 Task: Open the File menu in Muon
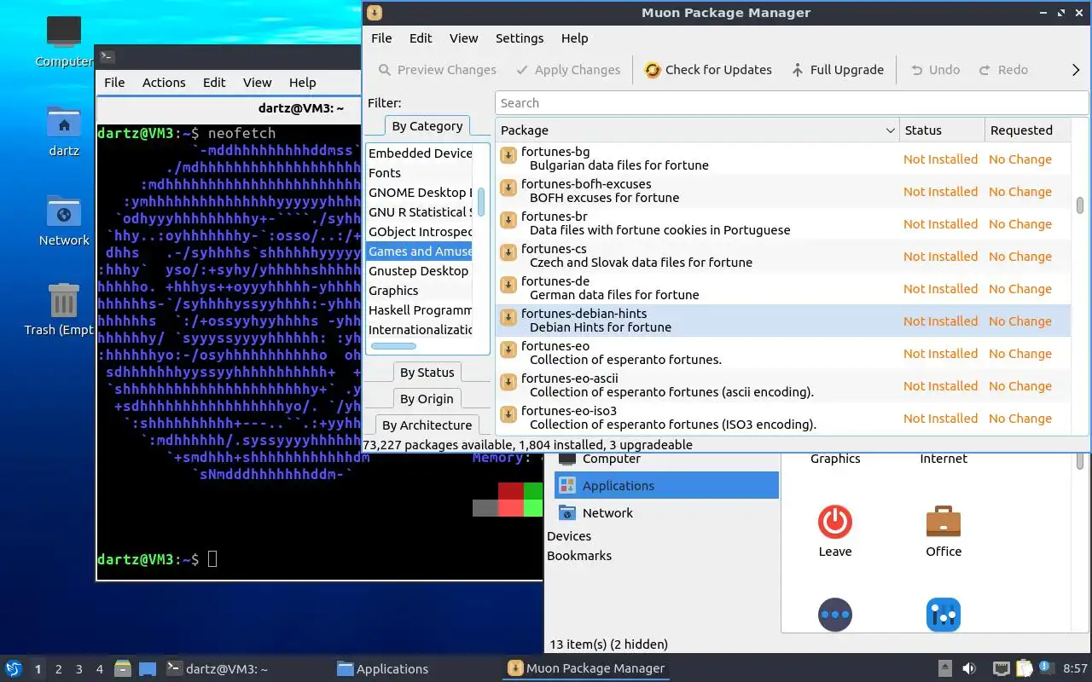coord(381,38)
